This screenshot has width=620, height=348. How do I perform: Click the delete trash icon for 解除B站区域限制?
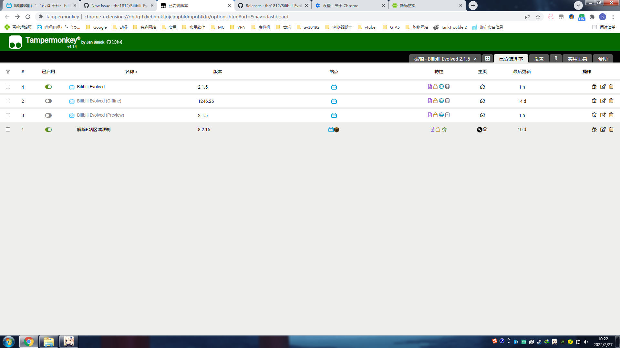[611, 129]
